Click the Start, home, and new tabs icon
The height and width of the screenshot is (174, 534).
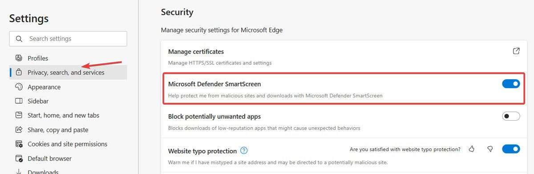point(19,115)
